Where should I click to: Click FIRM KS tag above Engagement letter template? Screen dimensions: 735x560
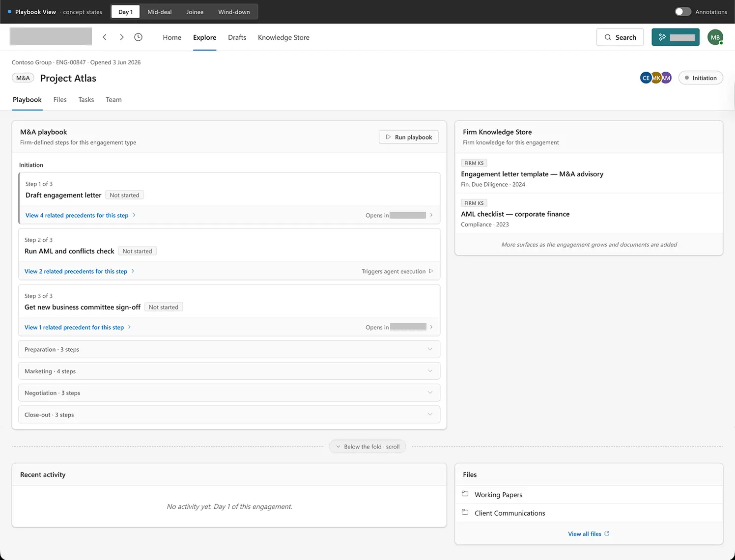point(474,163)
